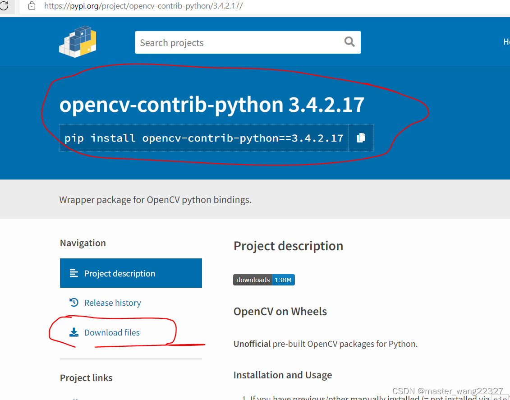
Task: Click the large Project description heading
Action: 288,246
